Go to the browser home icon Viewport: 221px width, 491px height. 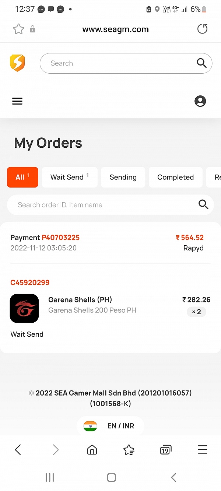pos(92,449)
